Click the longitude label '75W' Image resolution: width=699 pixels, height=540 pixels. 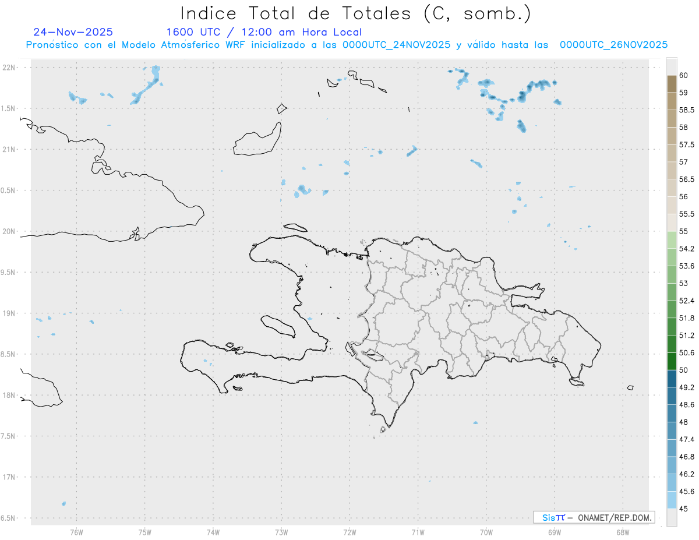[x=144, y=531]
